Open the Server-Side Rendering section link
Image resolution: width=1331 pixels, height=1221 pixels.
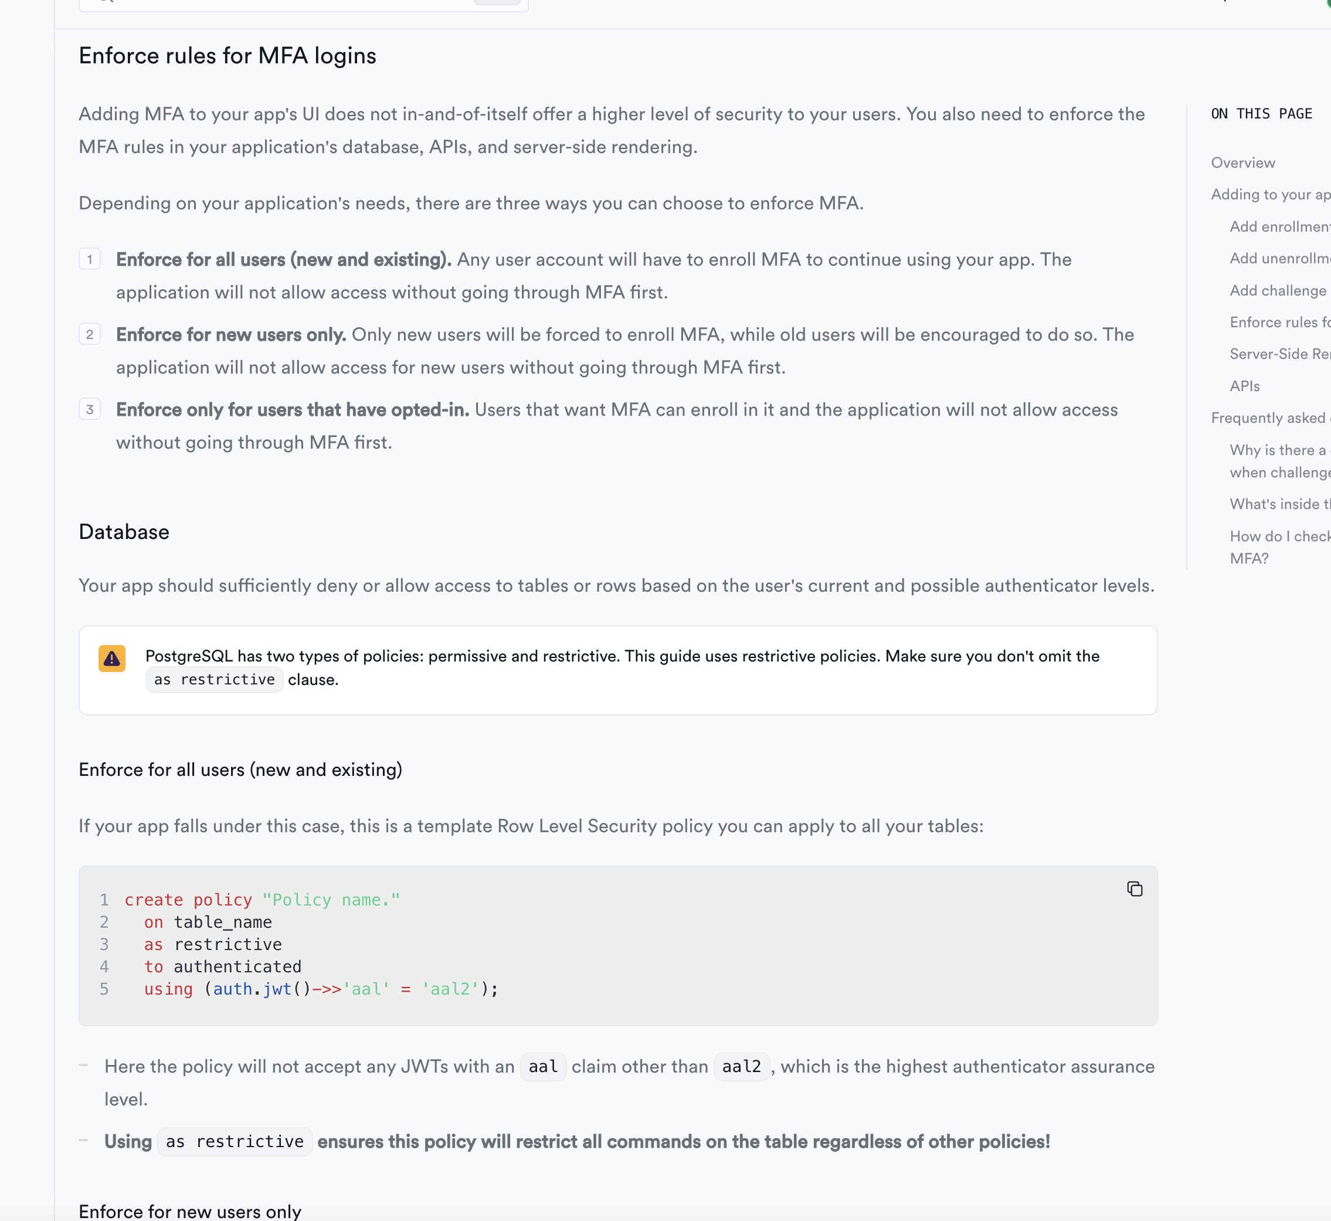click(x=1279, y=354)
